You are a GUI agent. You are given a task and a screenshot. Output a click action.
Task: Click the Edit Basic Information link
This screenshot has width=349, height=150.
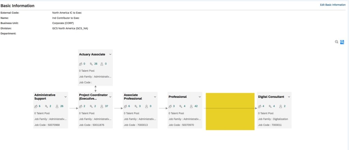pyautogui.click(x=333, y=5)
